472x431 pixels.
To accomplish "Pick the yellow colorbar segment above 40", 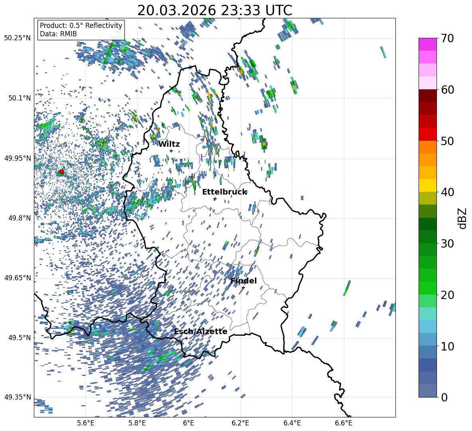I will pos(428,185).
